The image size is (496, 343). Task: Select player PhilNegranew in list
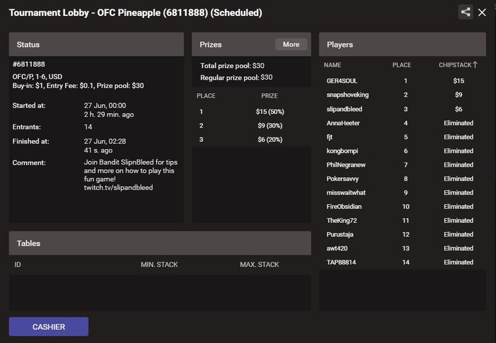402,165
